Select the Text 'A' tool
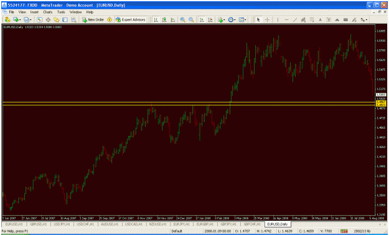Image resolution: width=389 pixels, height=235 pixels. coord(321,20)
